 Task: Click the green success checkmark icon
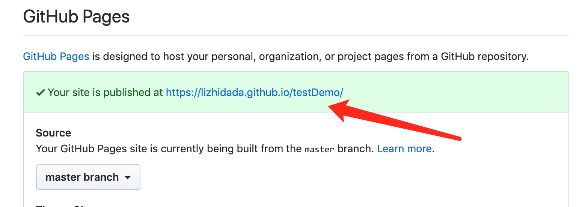[40, 92]
